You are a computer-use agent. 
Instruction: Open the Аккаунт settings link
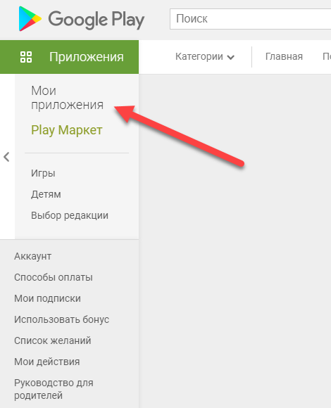pos(33,256)
